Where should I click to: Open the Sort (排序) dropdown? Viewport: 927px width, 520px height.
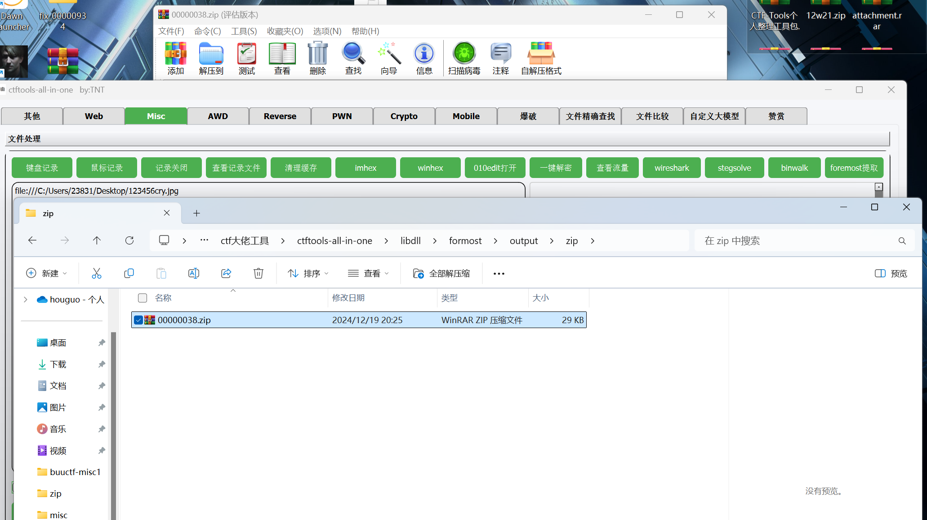[308, 273]
